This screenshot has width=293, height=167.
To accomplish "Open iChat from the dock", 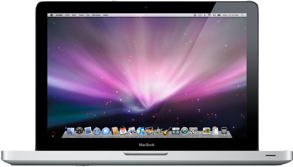I will [x=105, y=131].
